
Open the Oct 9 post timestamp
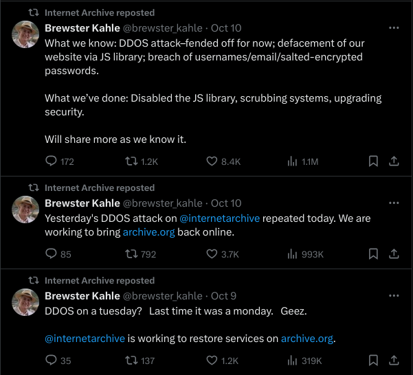[223, 296]
